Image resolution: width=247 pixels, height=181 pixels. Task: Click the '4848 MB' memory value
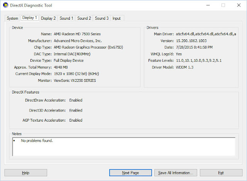click(x=61, y=67)
